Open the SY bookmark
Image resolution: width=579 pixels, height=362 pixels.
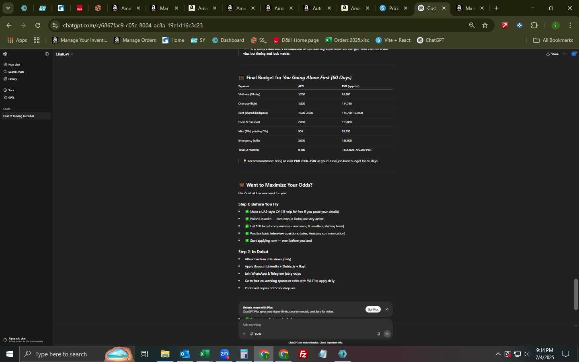[x=198, y=40]
